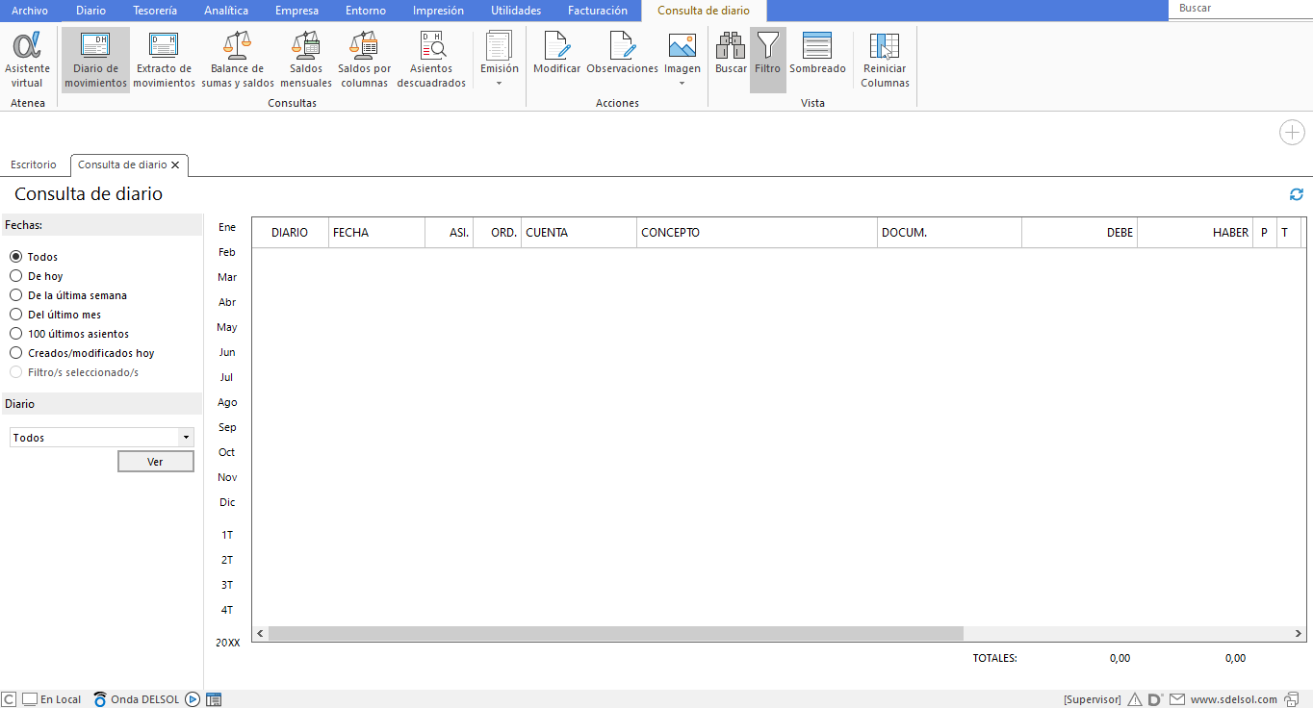
Task: Filter by first quarter 1T
Action: coord(227,535)
